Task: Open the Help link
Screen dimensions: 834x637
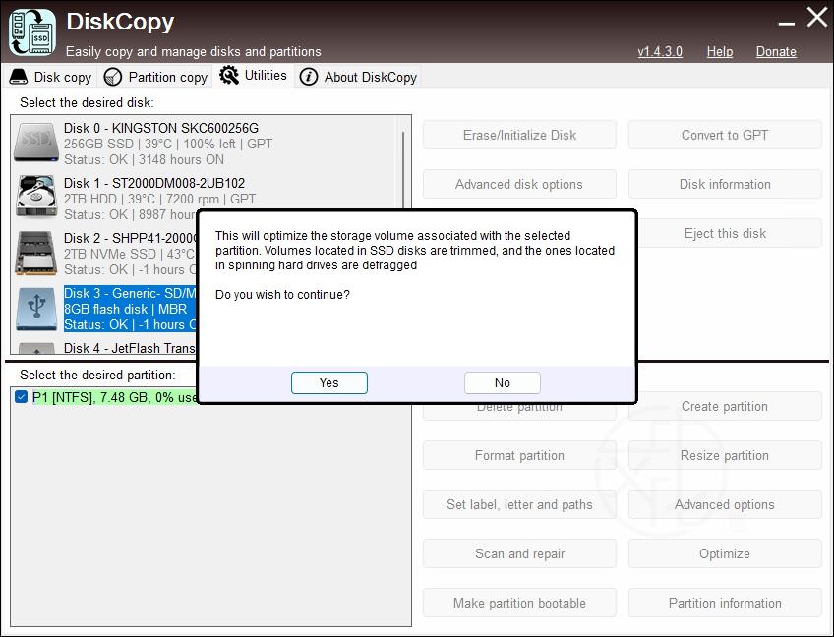Action: tap(719, 51)
